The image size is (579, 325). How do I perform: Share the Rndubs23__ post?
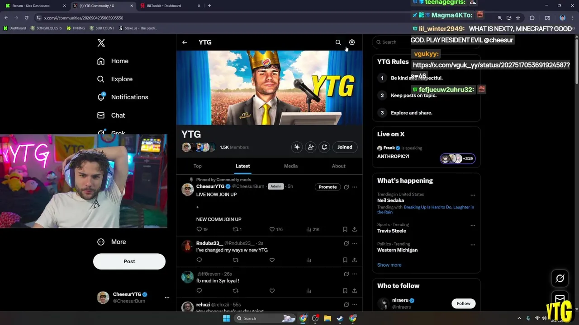point(354,260)
